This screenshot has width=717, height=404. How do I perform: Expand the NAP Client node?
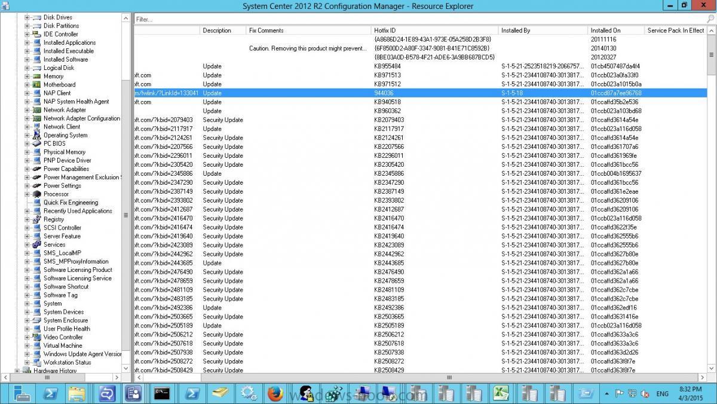(27, 93)
